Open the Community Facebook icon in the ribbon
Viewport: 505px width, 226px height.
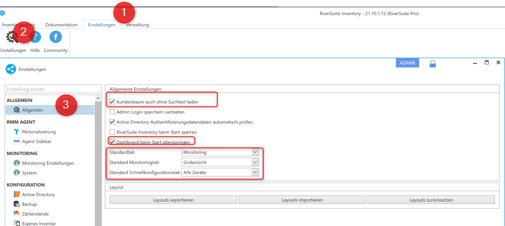56,37
